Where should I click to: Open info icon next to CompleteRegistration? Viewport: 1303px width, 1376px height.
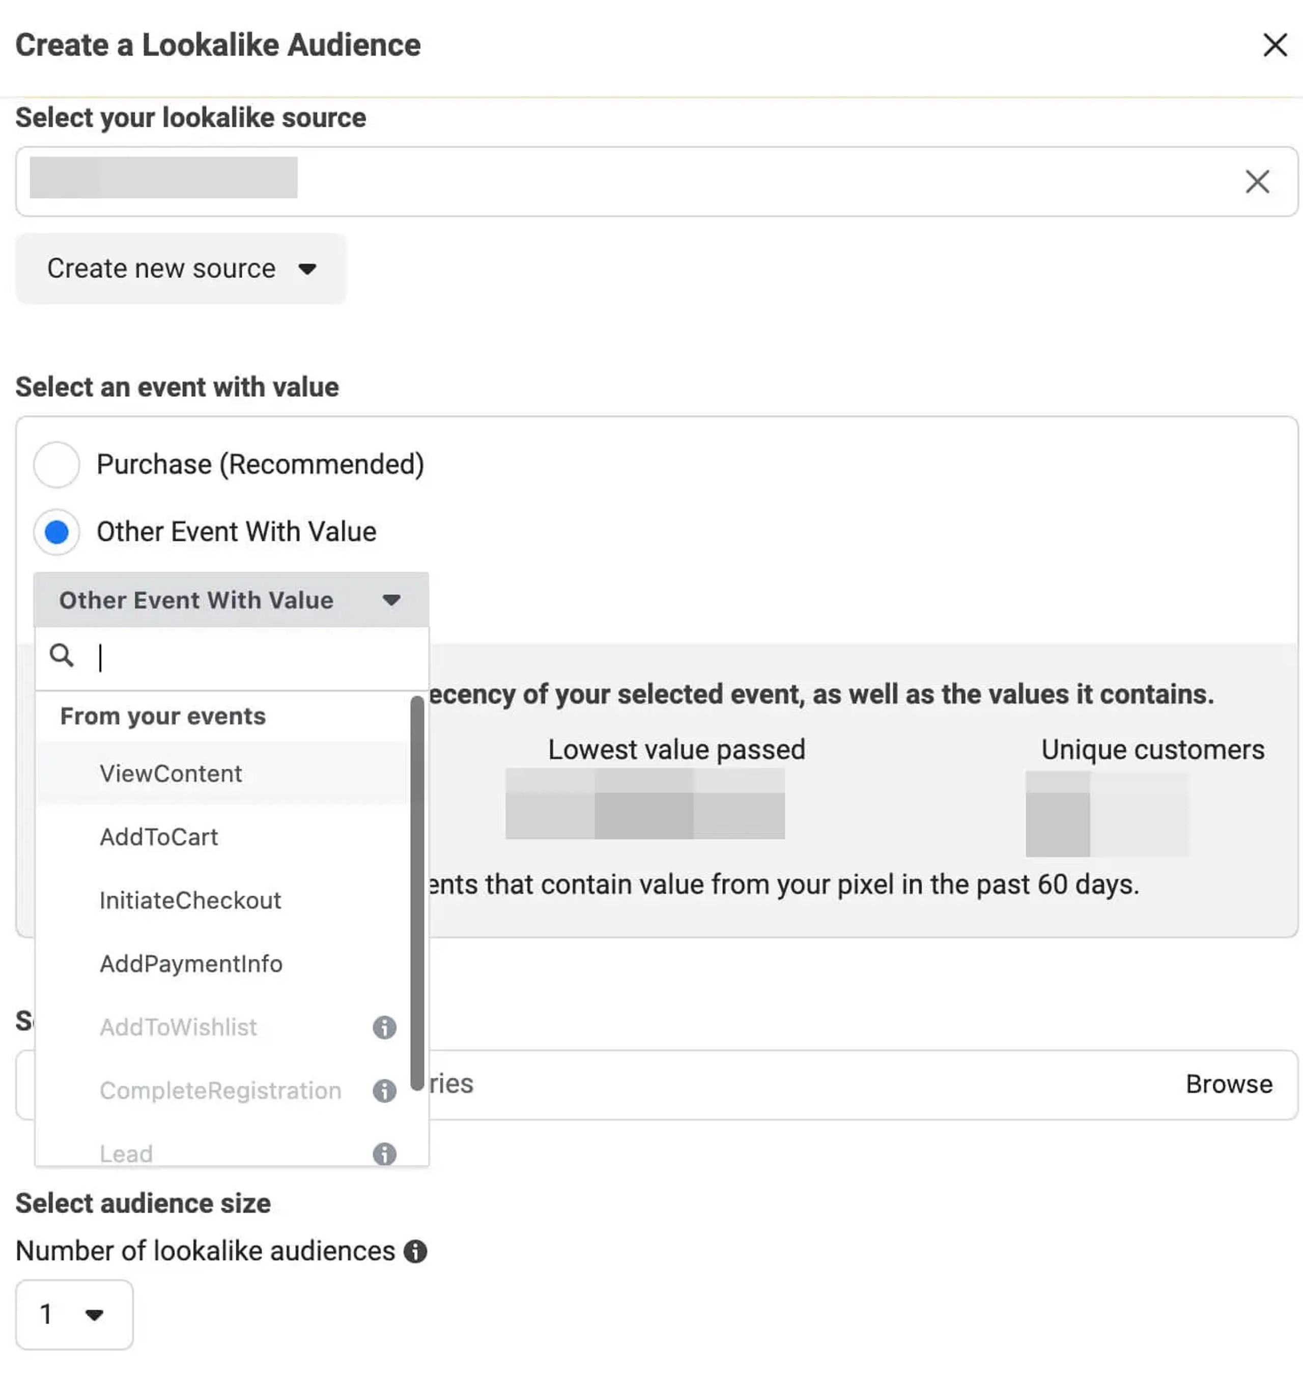pos(384,1090)
